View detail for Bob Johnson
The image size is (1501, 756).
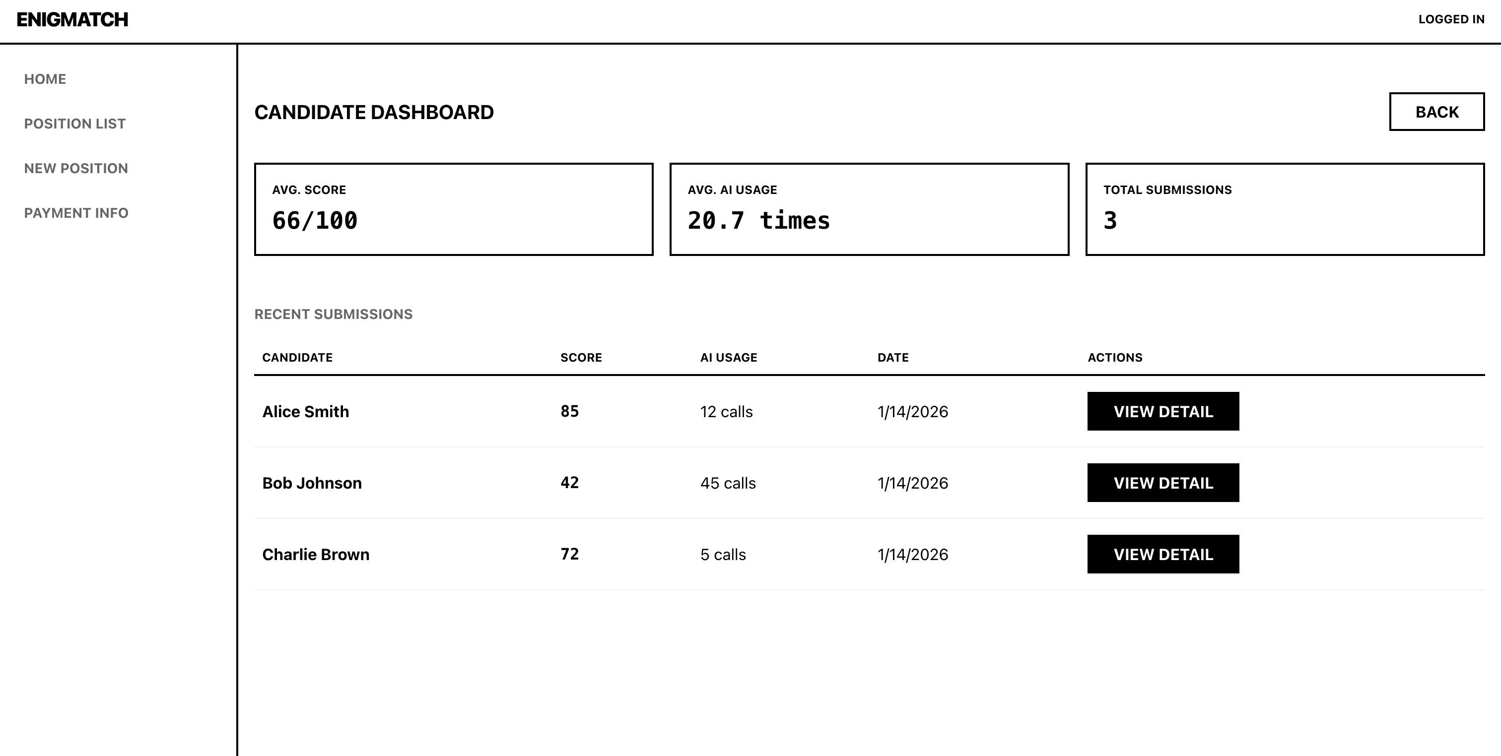(1163, 482)
